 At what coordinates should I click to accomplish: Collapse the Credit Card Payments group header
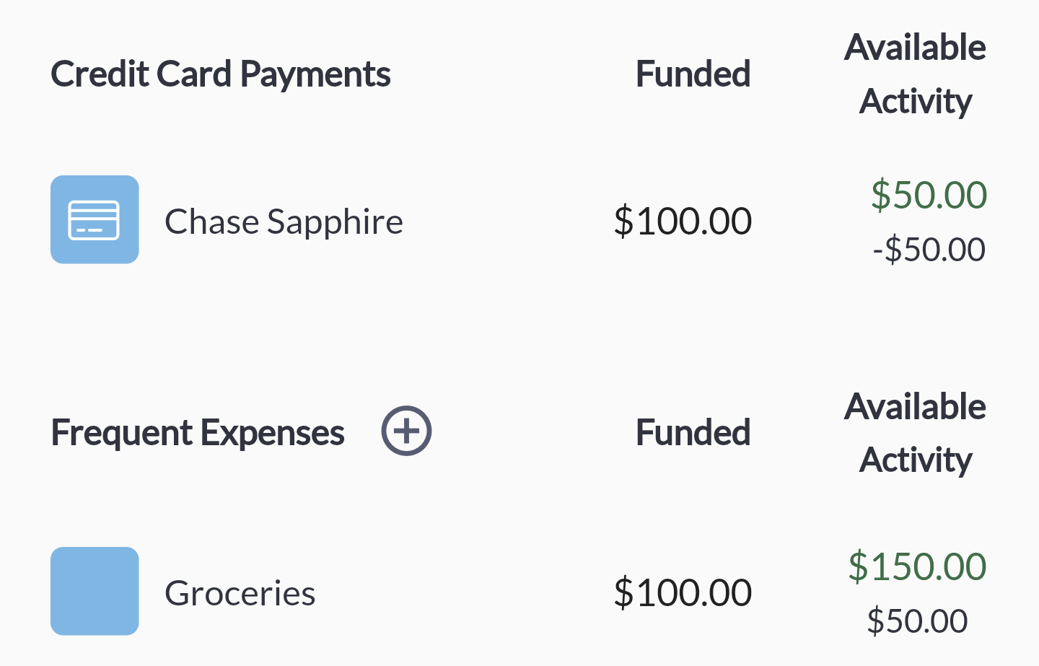click(220, 74)
